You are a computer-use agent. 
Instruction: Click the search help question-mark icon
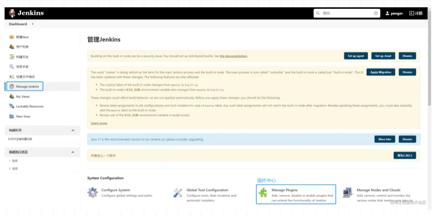[x=376, y=13]
